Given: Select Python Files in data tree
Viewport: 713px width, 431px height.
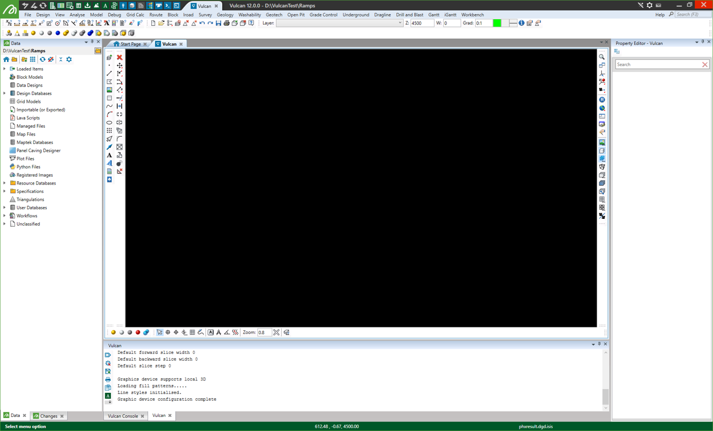Looking at the screenshot, I should [29, 167].
